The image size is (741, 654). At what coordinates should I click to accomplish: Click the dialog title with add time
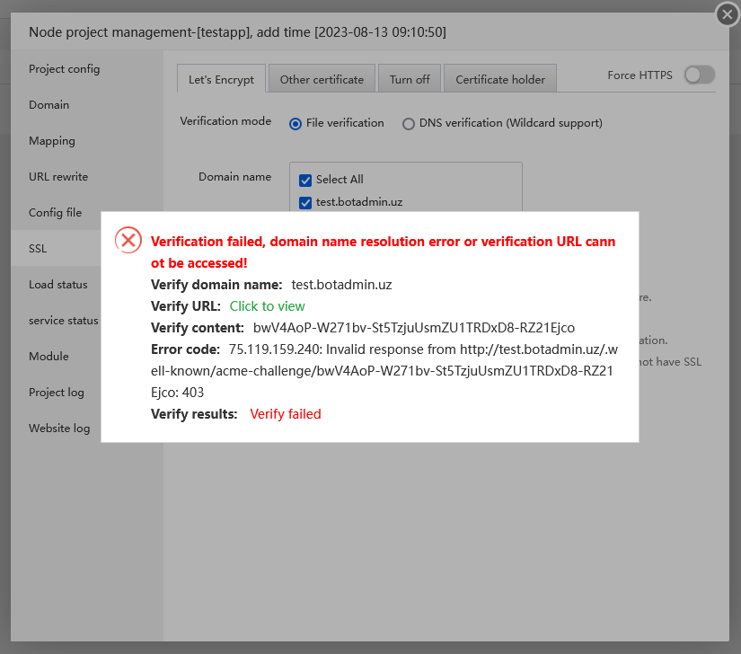(x=238, y=32)
